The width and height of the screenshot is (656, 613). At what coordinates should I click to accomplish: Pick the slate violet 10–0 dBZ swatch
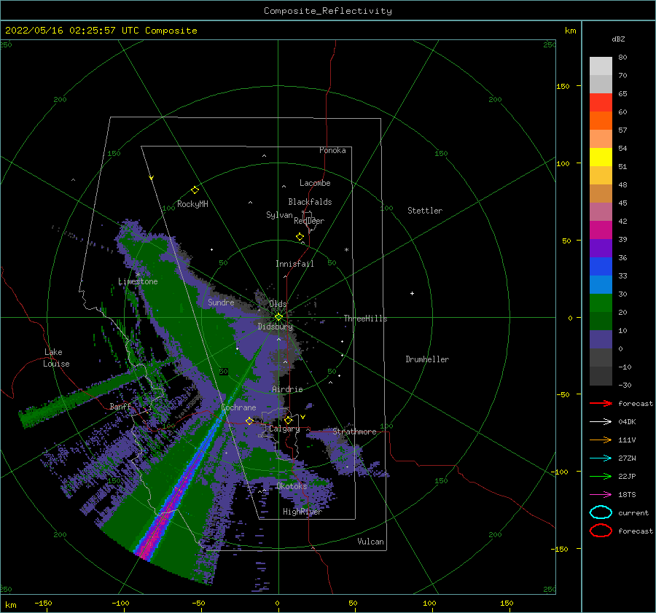point(601,340)
